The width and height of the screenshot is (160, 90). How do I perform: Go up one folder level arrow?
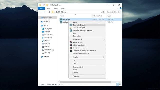(x=49, y=12)
